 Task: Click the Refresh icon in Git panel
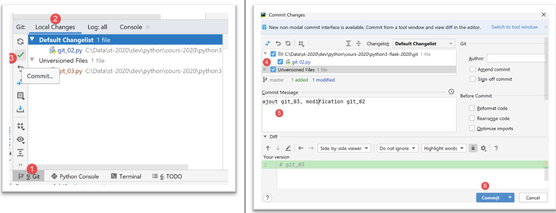[x=21, y=41]
